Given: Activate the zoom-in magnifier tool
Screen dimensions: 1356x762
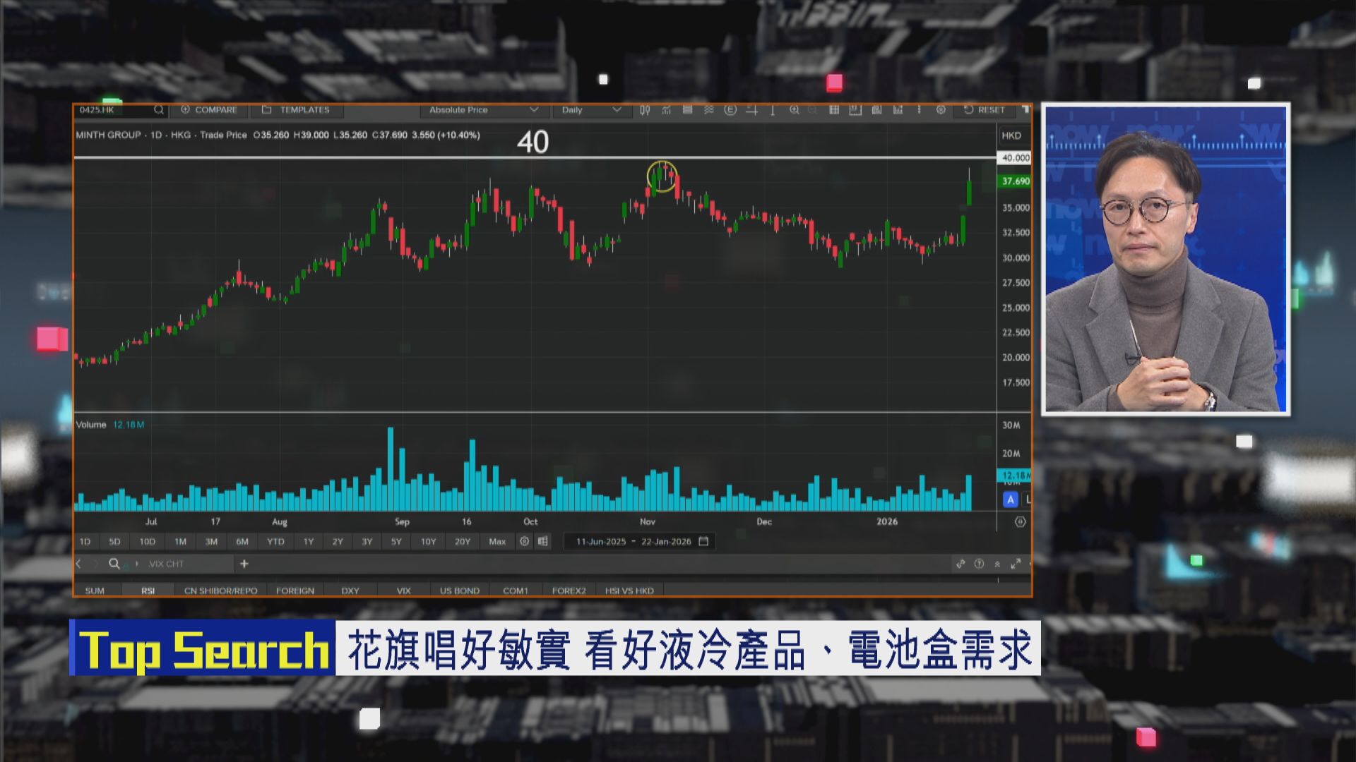Looking at the screenshot, I should tap(795, 110).
